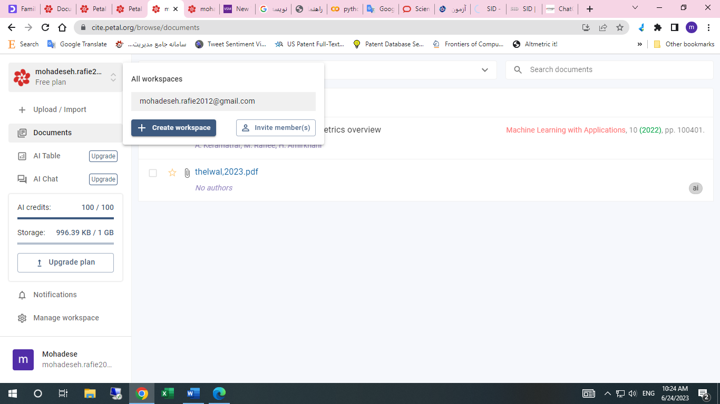This screenshot has height=404, width=720.
Task: Click the Chrome profile 'm' avatar
Action: pos(692,27)
